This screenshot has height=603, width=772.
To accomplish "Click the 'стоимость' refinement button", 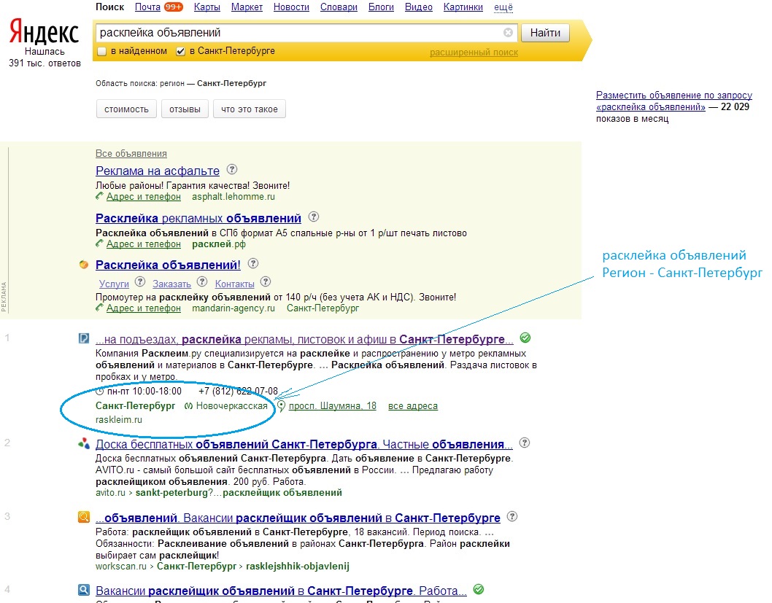I will pos(126,109).
